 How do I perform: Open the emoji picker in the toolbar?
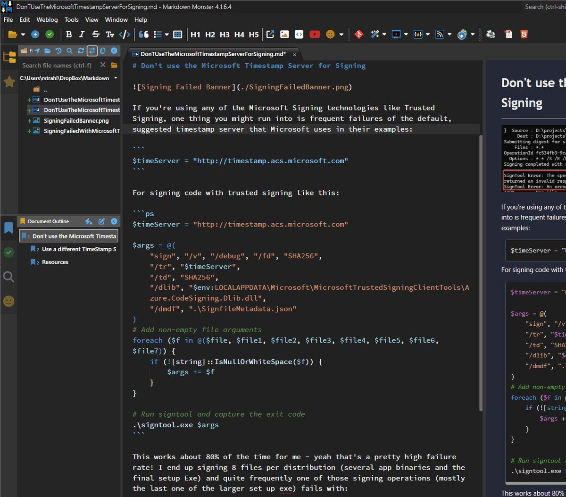coord(330,34)
